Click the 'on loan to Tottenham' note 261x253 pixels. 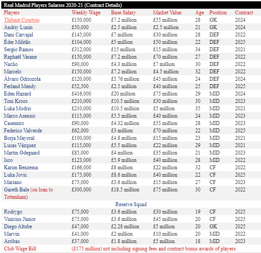29,193
